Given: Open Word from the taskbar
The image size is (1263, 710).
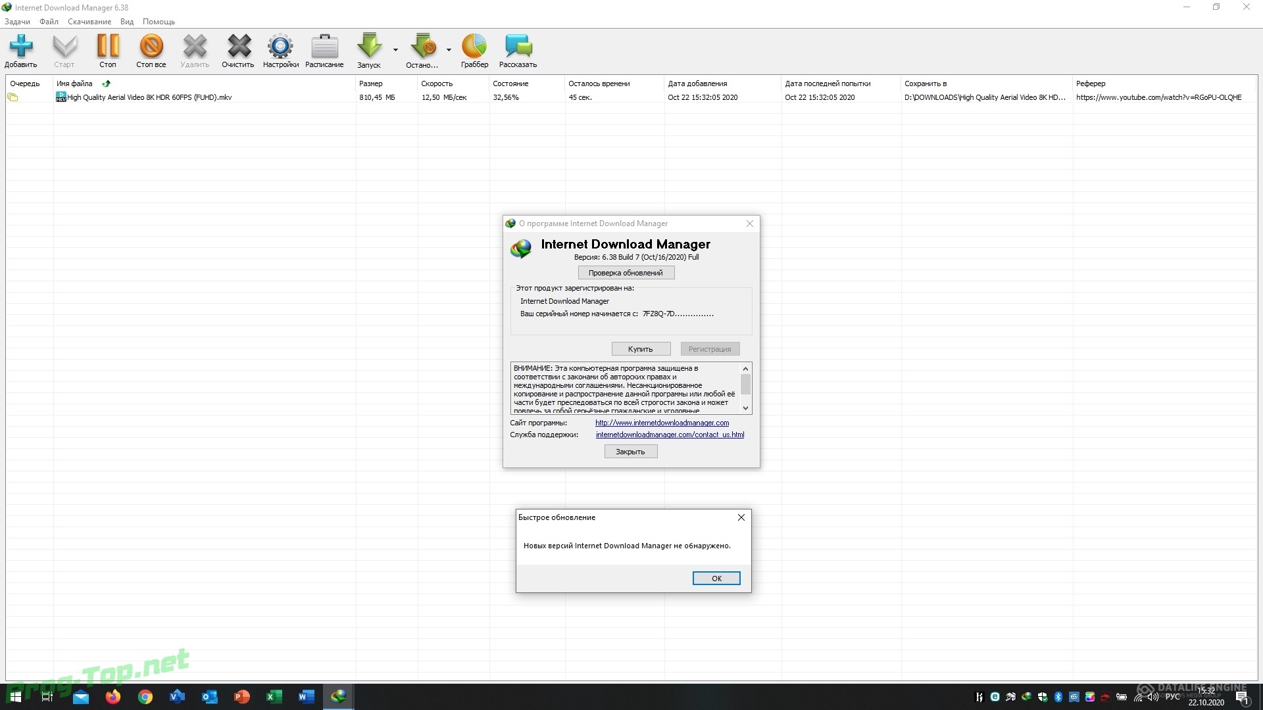Looking at the screenshot, I should (306, 697).
